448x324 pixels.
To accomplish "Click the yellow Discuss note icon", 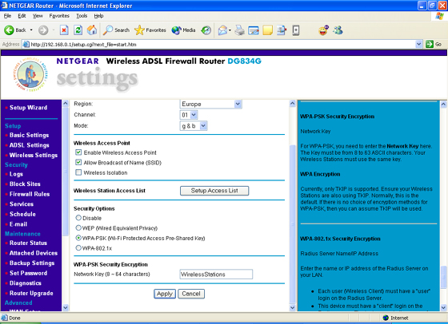I will 267,30.
